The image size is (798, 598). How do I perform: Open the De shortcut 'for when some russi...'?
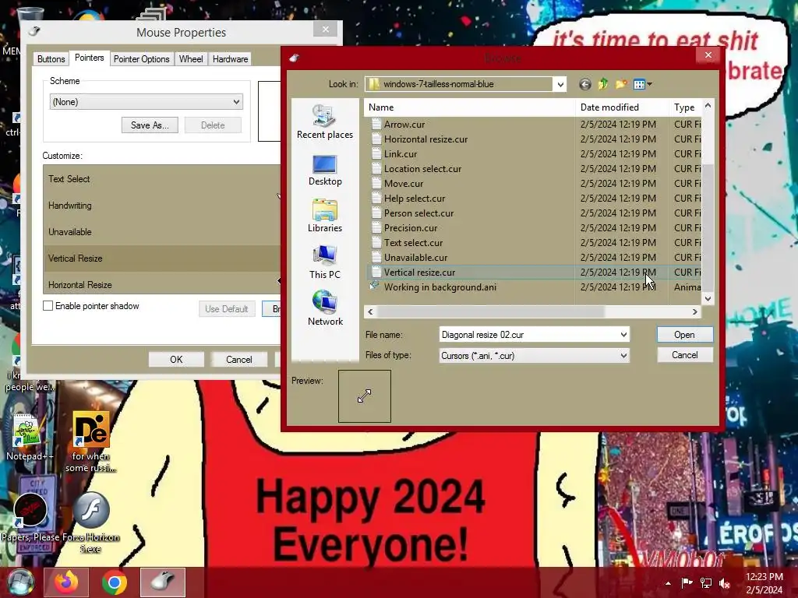(90, 442)
